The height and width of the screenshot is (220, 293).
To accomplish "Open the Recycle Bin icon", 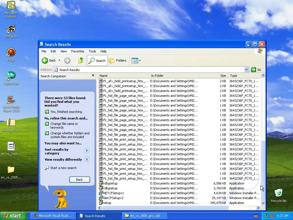I will 279,195.
